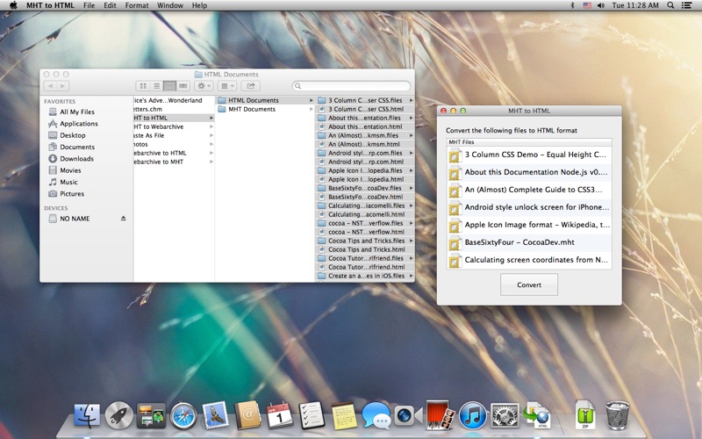Image resolution: width=702 pixels, height=439 pixels.
Task: Select '3 Column CSS Demo' list row
Action: pyautogui.click(x=529, y=155)
